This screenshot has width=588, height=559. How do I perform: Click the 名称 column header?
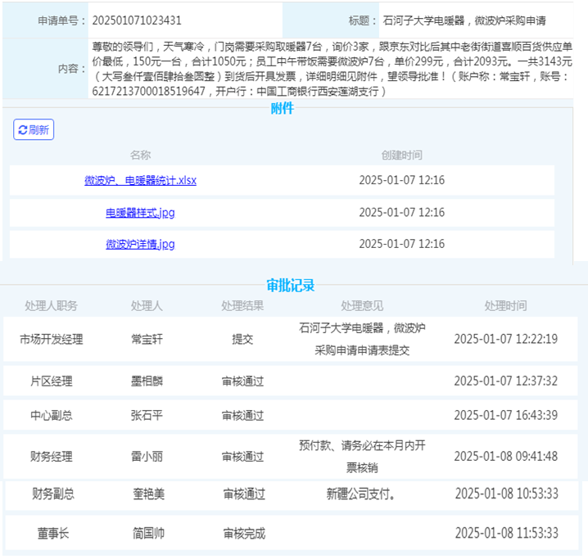coord(140,155)
